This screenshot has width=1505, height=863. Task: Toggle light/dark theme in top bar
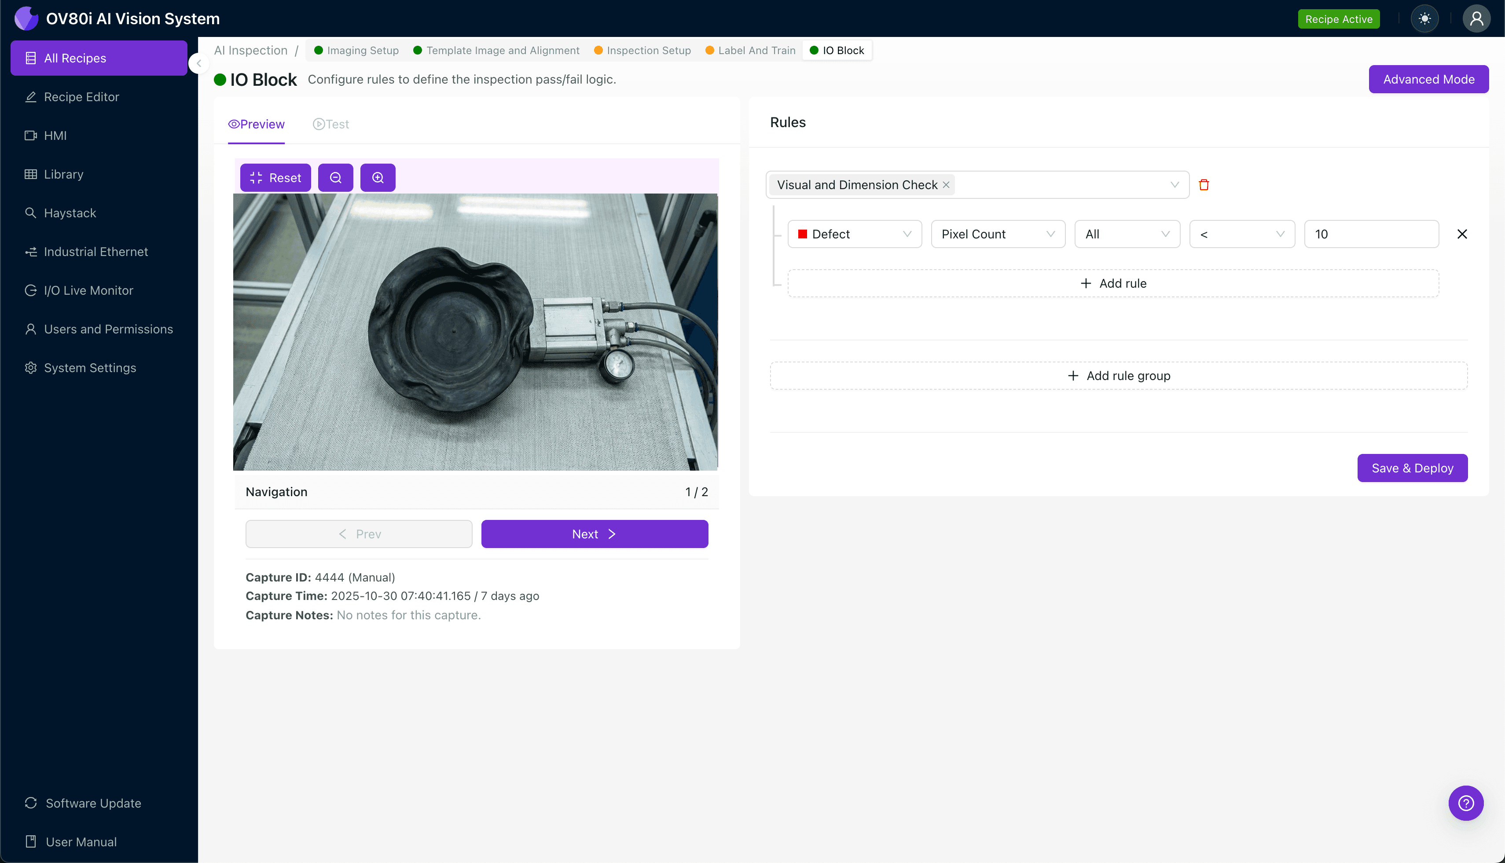1425,18
